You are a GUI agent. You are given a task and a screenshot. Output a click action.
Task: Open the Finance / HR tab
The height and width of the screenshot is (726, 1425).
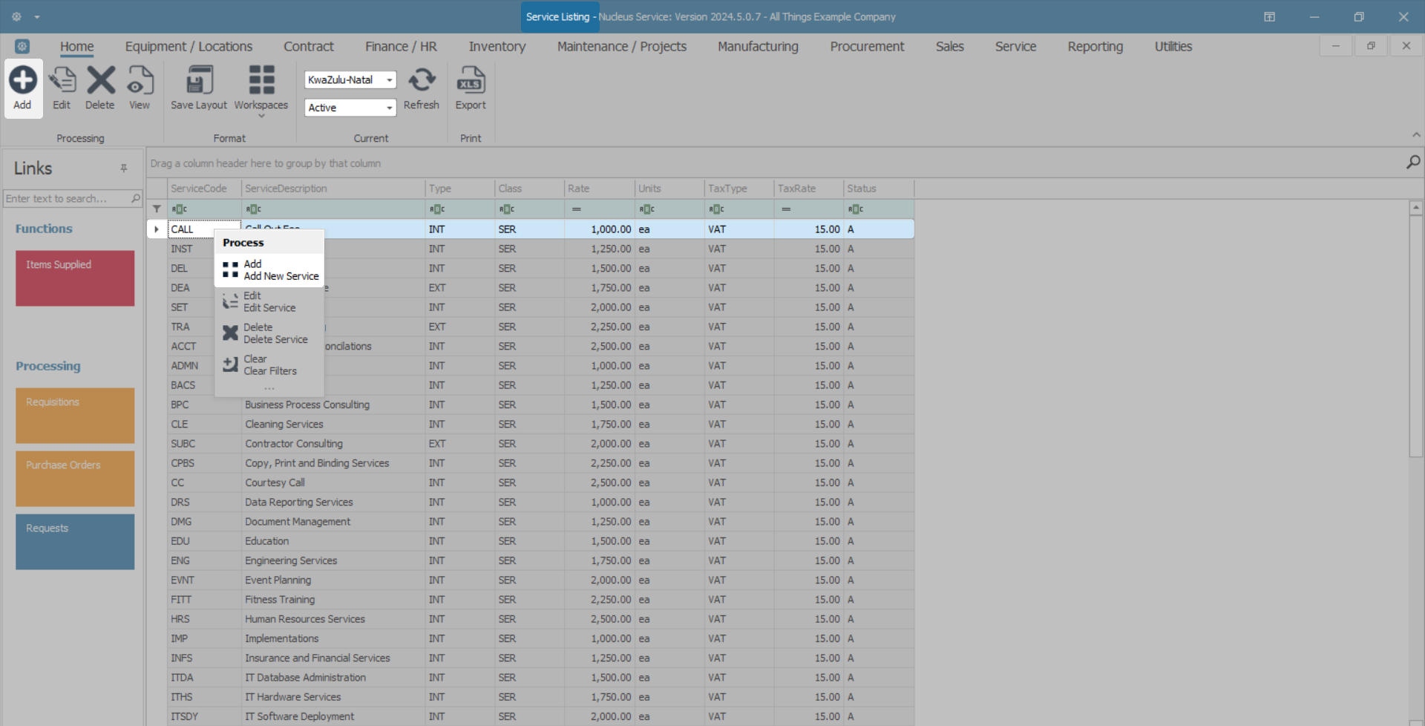pyautogui.click(x=401, y=46)
